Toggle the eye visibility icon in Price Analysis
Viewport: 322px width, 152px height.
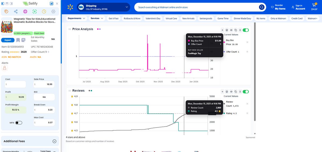pyautogui.click(x=231, y=30)
